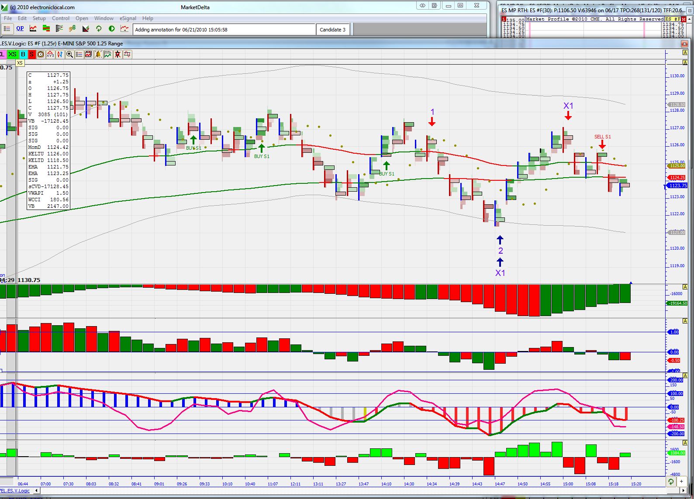Click the Candidate 3 button
Viewport: 694px width, 499px height.
pyautogui.click(x=332, y=30)
